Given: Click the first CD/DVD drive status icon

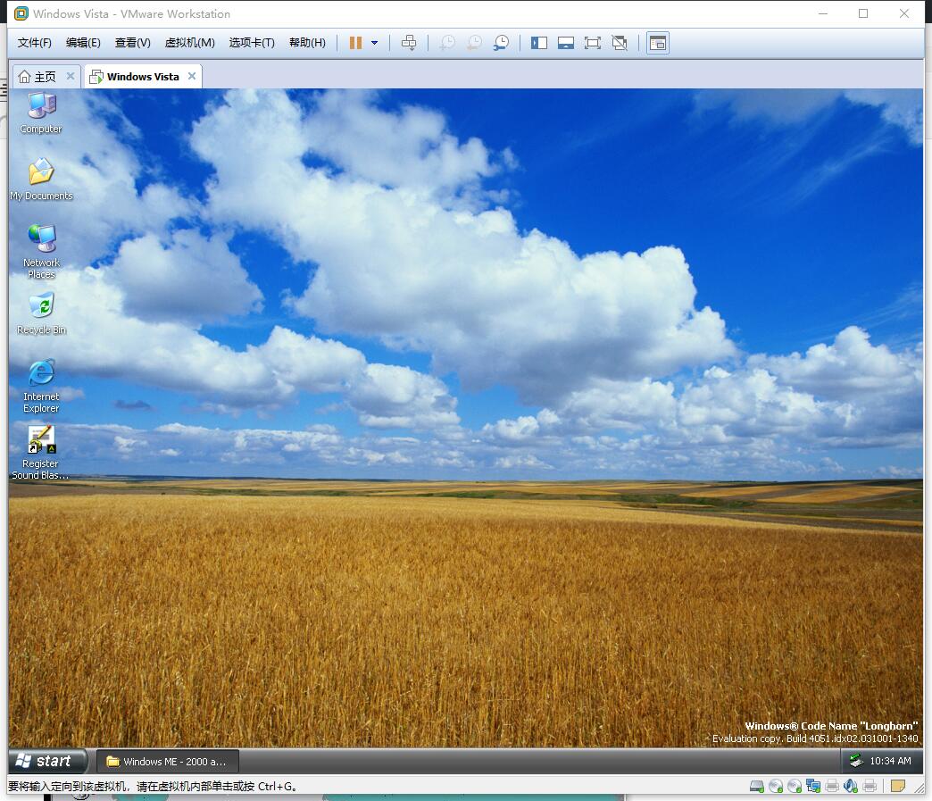Looking at the screenshot, I should tap(776, 786).
